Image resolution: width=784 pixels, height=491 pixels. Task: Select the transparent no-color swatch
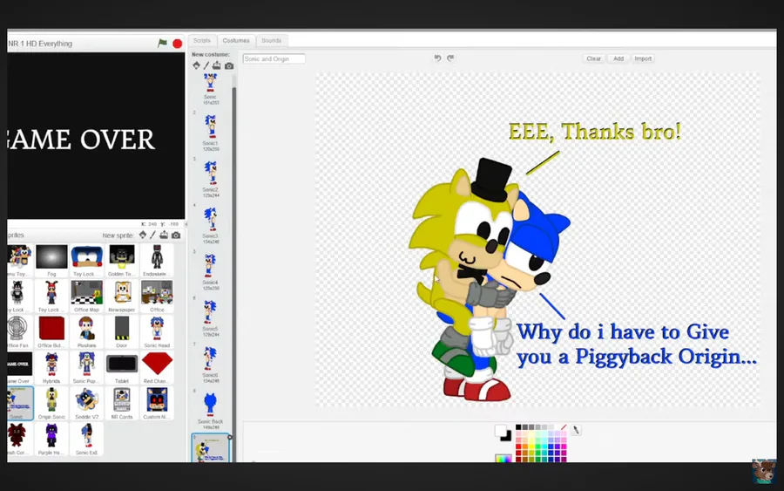tap(564, 427)
